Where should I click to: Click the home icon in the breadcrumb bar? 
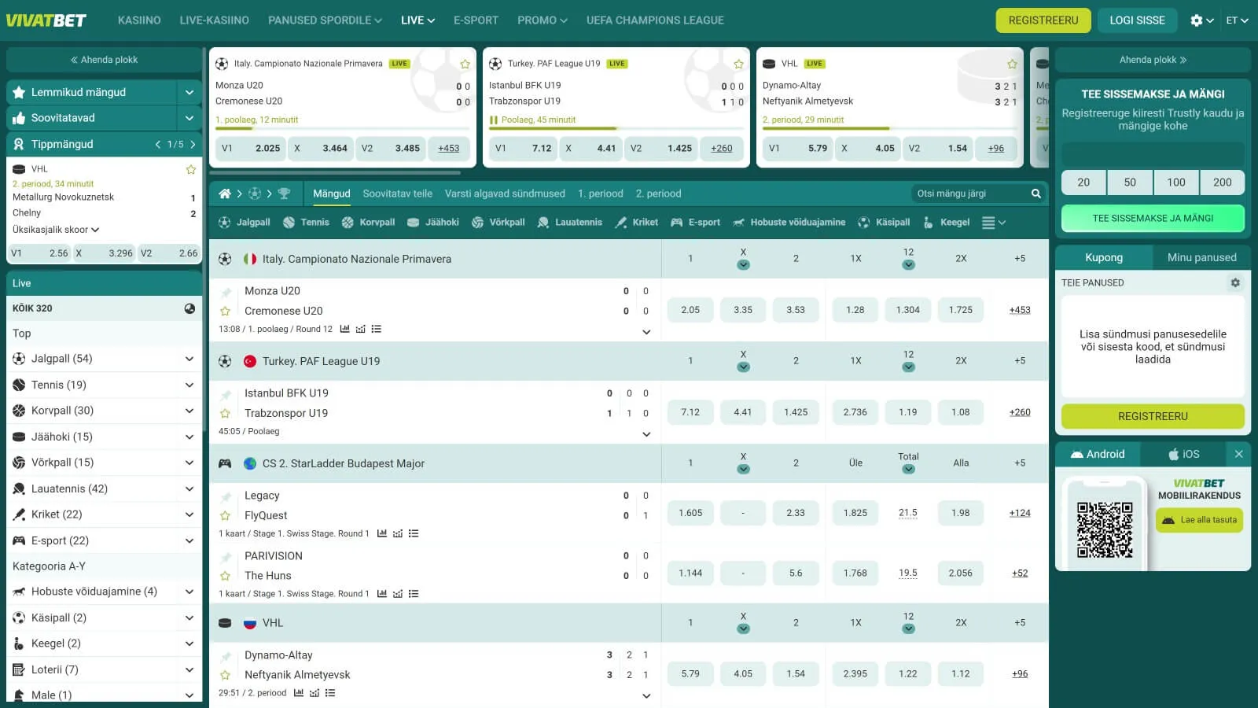pos(225,194)
